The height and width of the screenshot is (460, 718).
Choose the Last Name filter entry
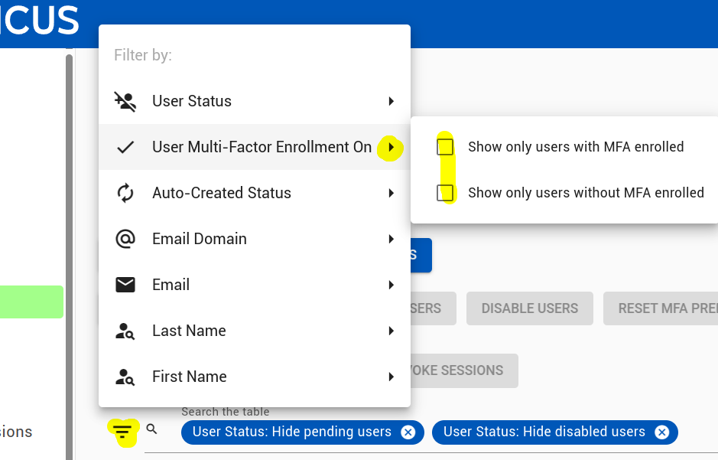coord(255,331)
